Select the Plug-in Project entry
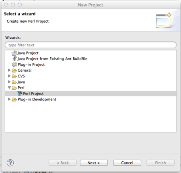Viewport: 181px width, 173px height. pos(31,65)
